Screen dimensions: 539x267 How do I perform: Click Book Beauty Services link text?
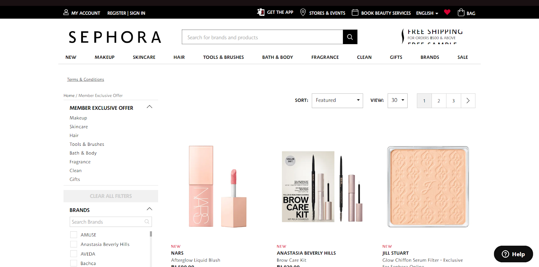pyautogui.click(x=386, y=13)
